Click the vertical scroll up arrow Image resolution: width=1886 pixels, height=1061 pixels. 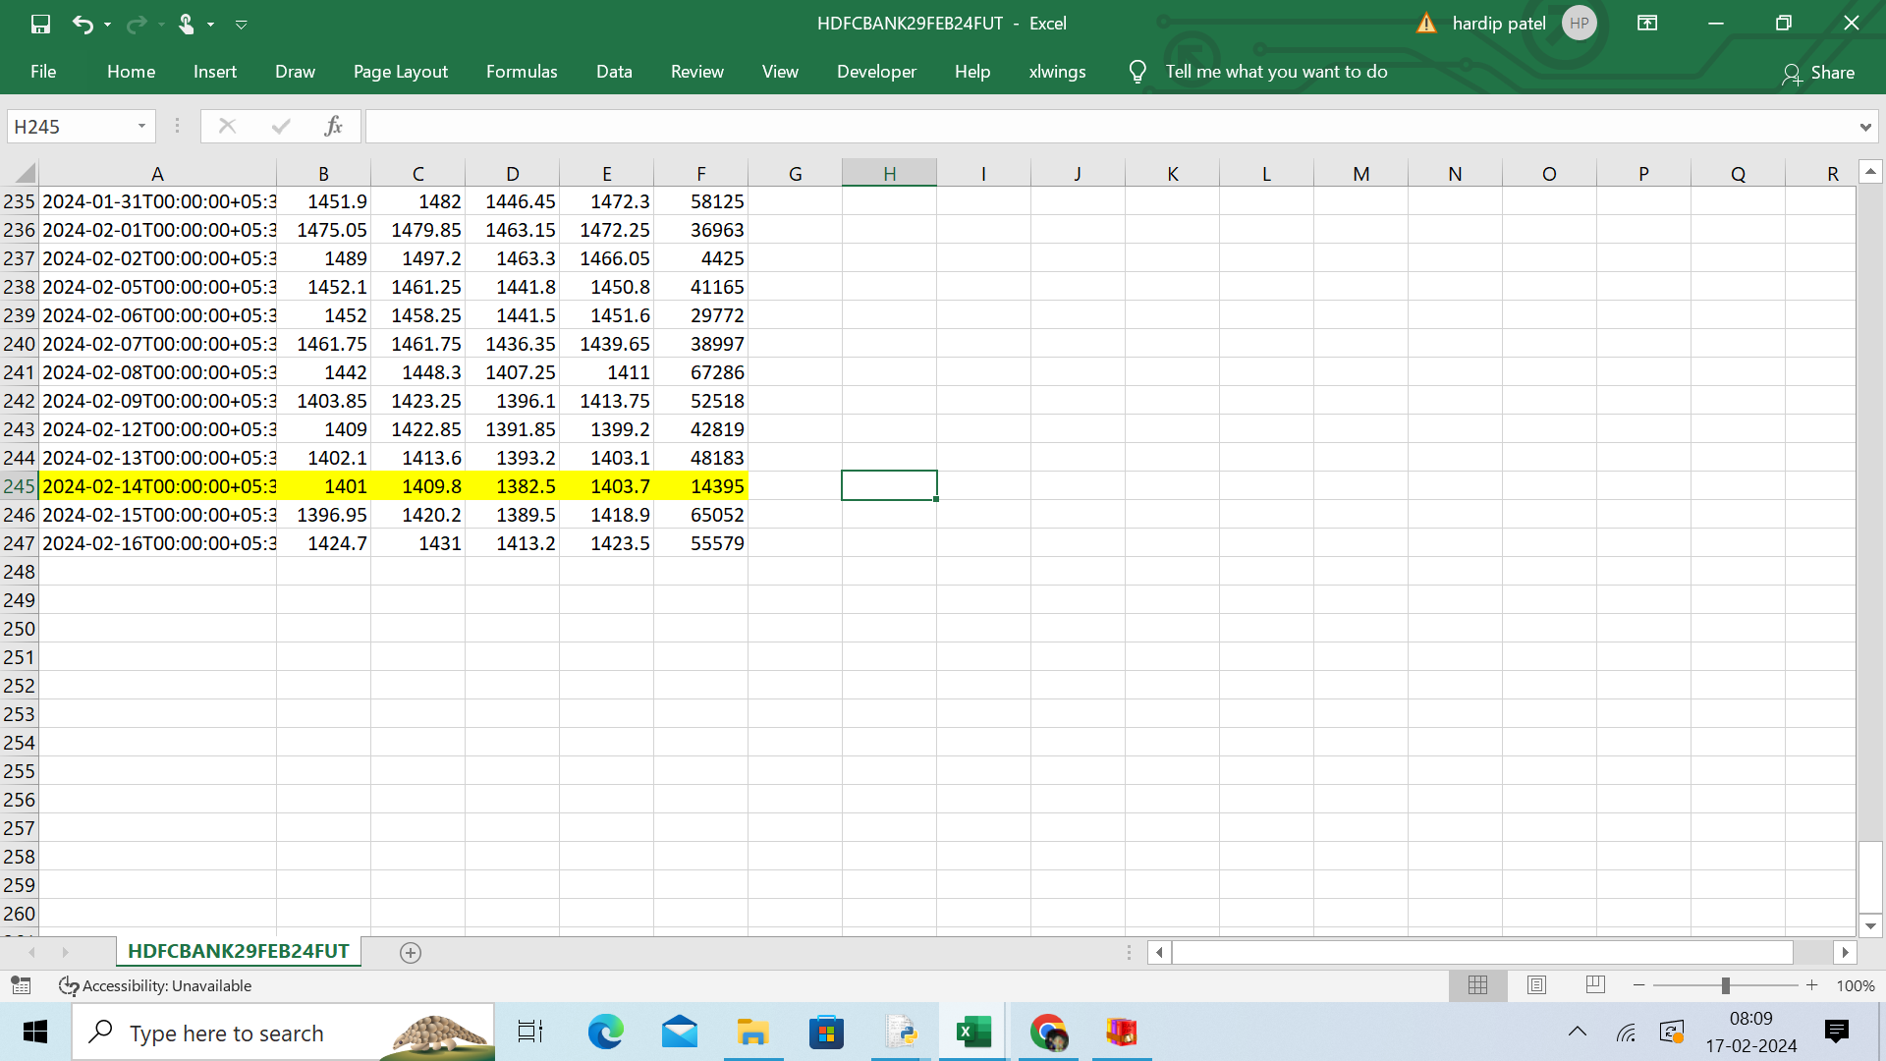tap(1870, 172)
